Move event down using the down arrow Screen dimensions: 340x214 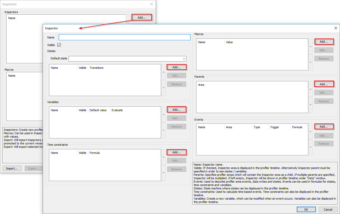click(x=310, y=147)
